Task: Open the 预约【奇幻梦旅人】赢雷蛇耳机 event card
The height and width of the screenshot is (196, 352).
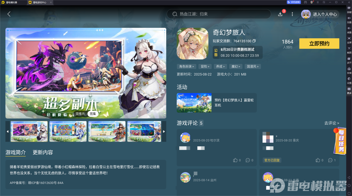Action: pyautogui.click(x=216, y=103)
